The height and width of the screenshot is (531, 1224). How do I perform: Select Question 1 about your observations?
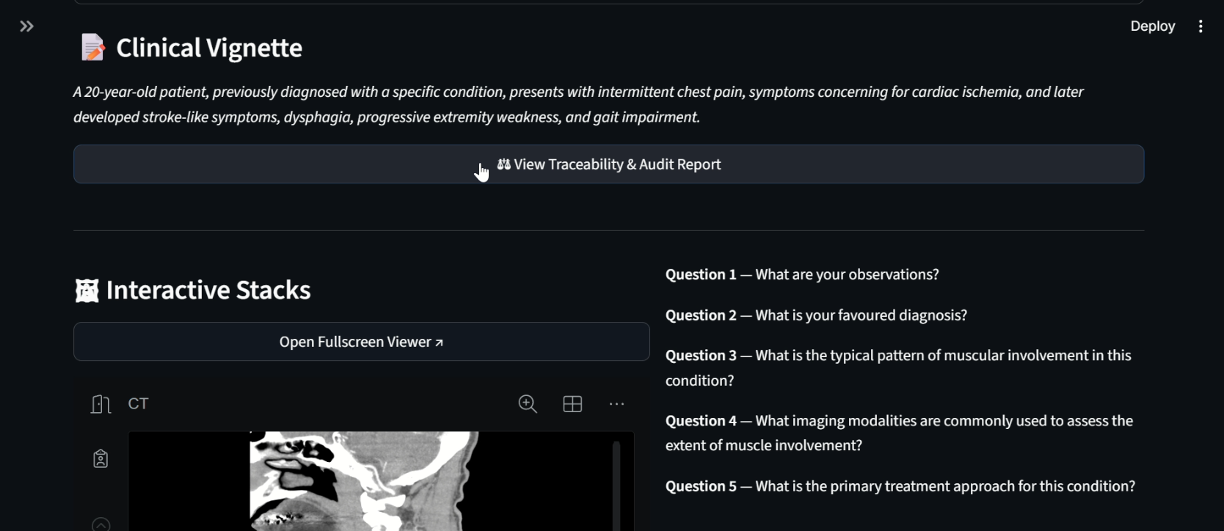click(x=802, y=274)
